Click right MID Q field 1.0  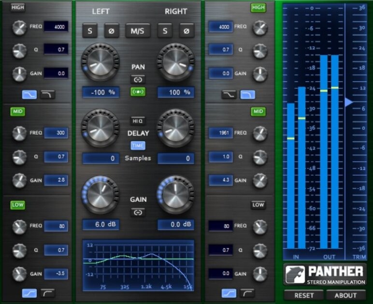click(221, 157)
